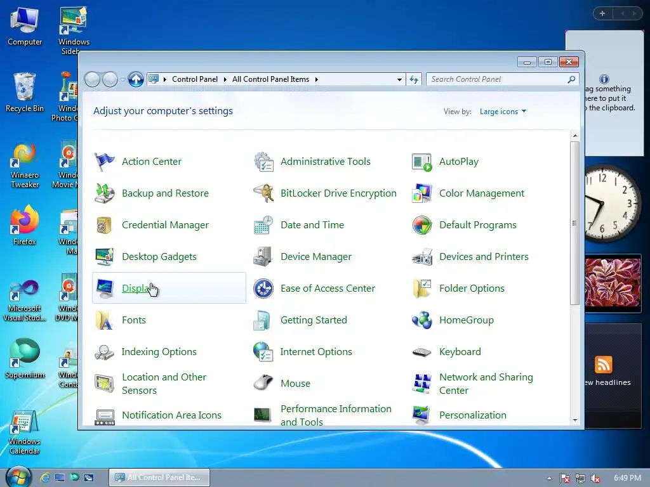Click the Action Center tray flag icon
Screen dimensions: 650x487
(564, 478)
